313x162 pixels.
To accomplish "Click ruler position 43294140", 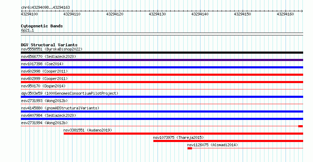I will pyautogui.click(x=200, y=14).
